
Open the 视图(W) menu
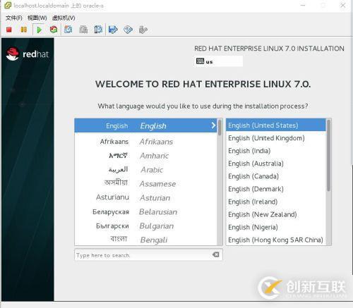pos(37,18)
